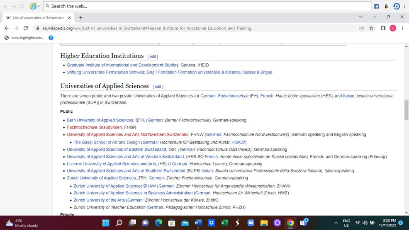Open University of Applied Sciences of Eastern Switzerland

coord(116,150)
